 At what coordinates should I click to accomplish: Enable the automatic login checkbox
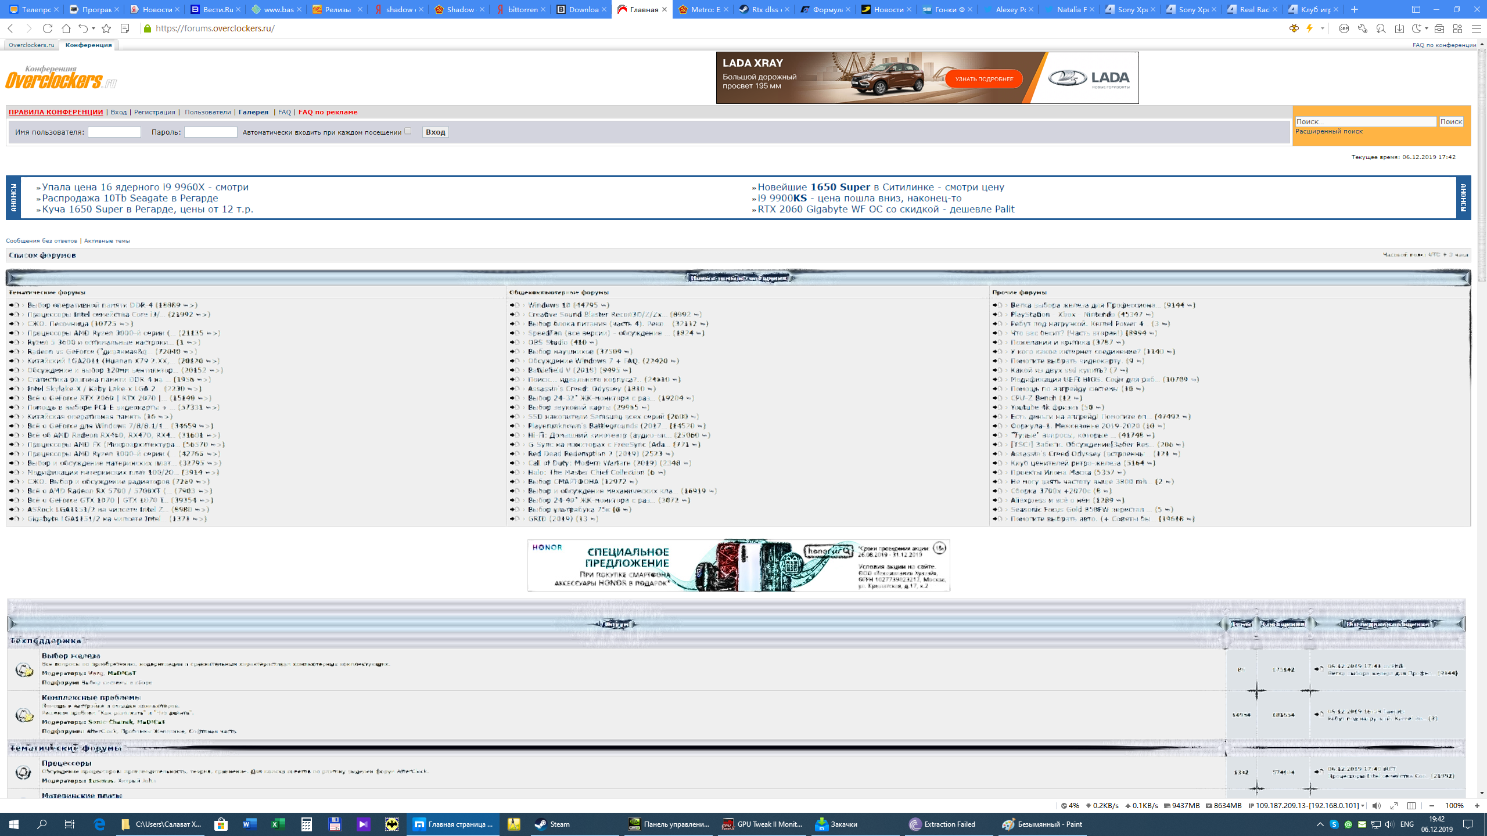pyautogui.click(x=408, y=131)
